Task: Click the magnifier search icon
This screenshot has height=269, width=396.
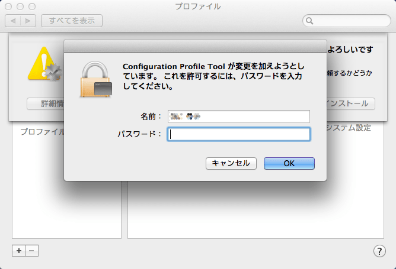Action: tap(309, 21)
